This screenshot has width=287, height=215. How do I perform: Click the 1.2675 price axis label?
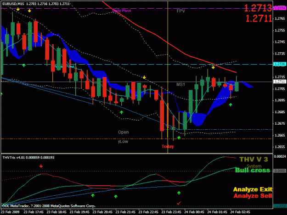pyautogui.click(x=280, y=124)
